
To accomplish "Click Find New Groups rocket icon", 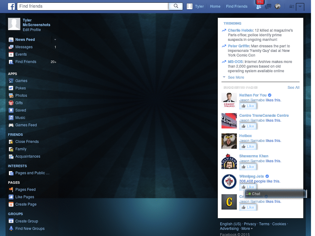I will point(11,228).
